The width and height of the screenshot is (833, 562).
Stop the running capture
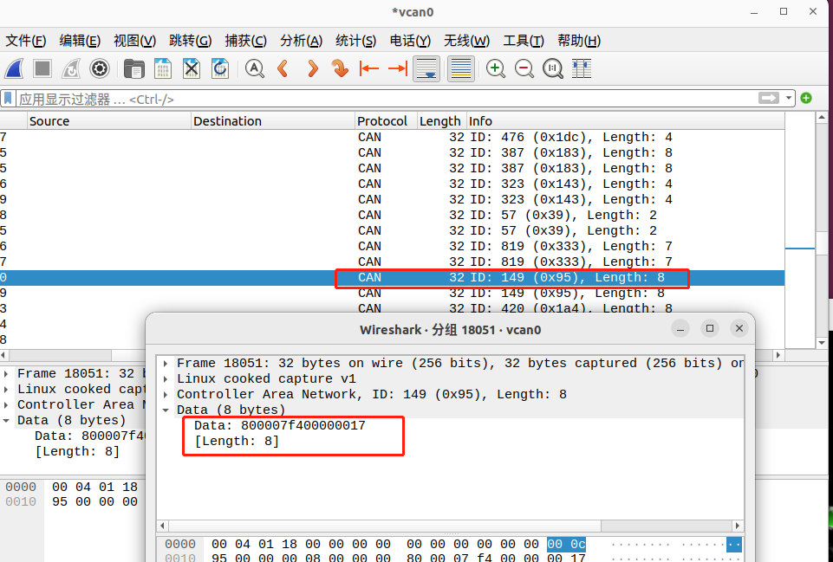click(42, 69)
